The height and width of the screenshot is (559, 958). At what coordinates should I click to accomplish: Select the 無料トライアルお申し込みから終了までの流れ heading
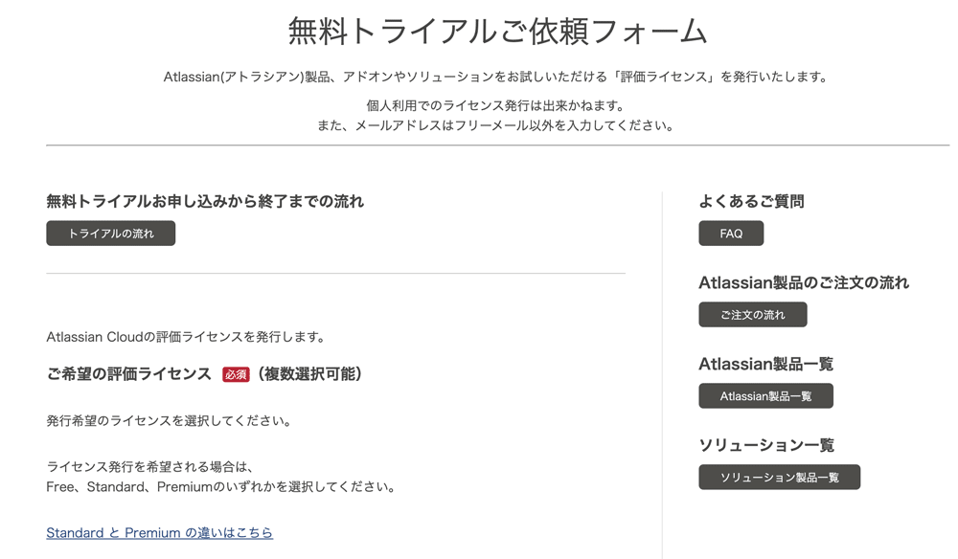[x=205, y=201]
